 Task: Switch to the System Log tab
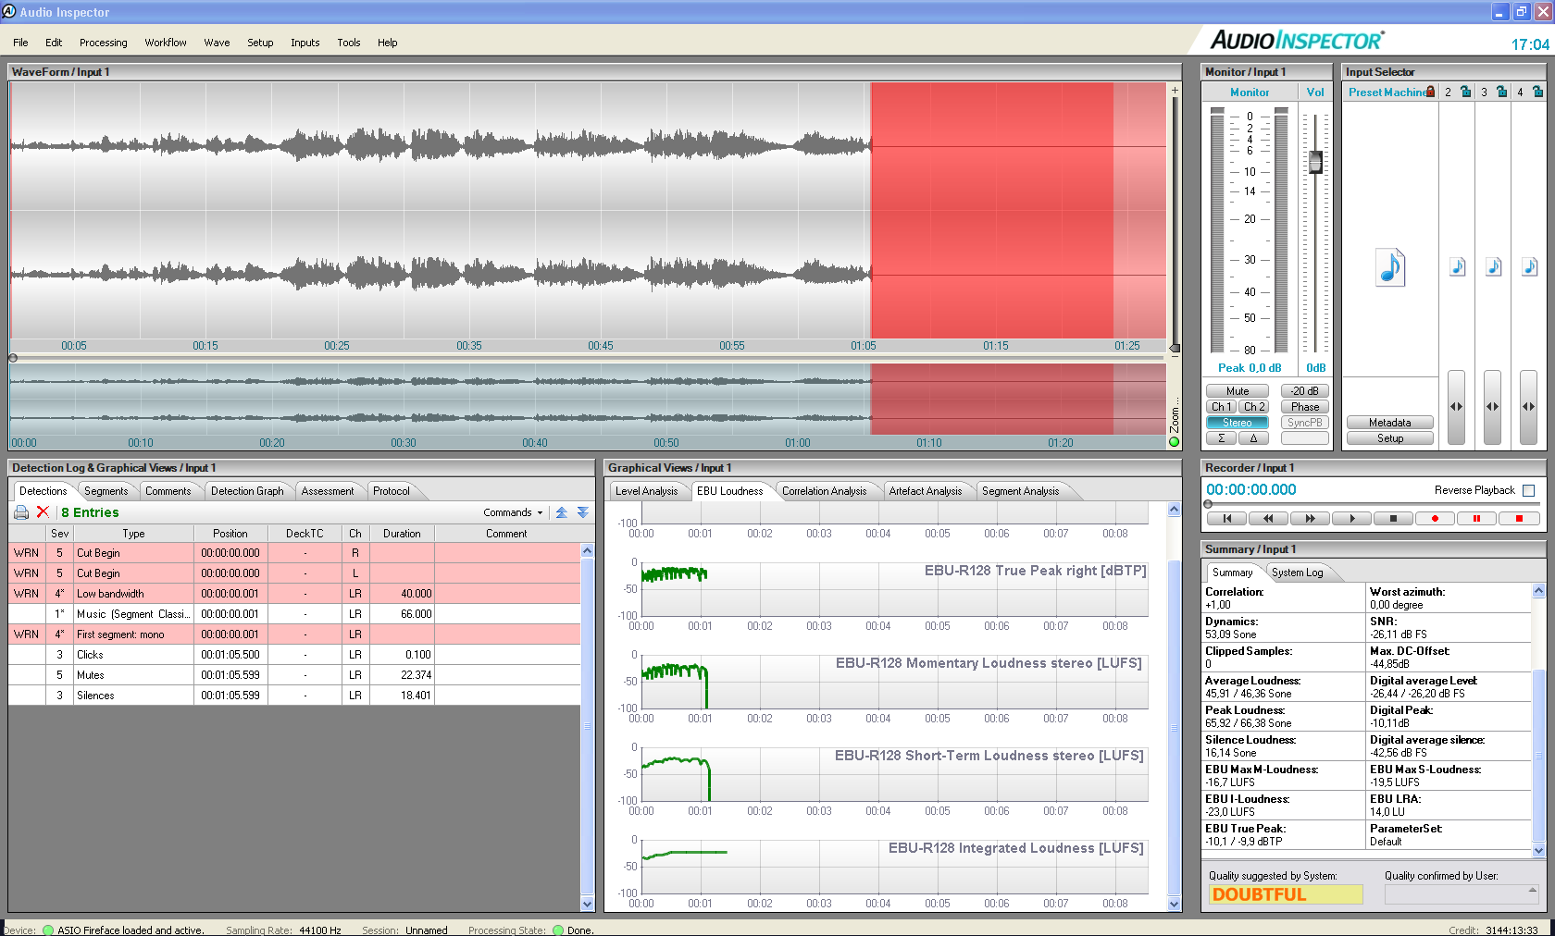(1298, 573)
